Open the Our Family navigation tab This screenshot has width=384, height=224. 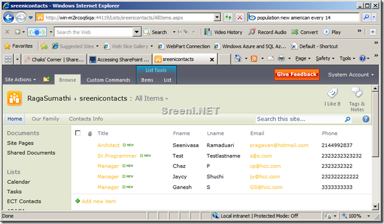point(45,119)
